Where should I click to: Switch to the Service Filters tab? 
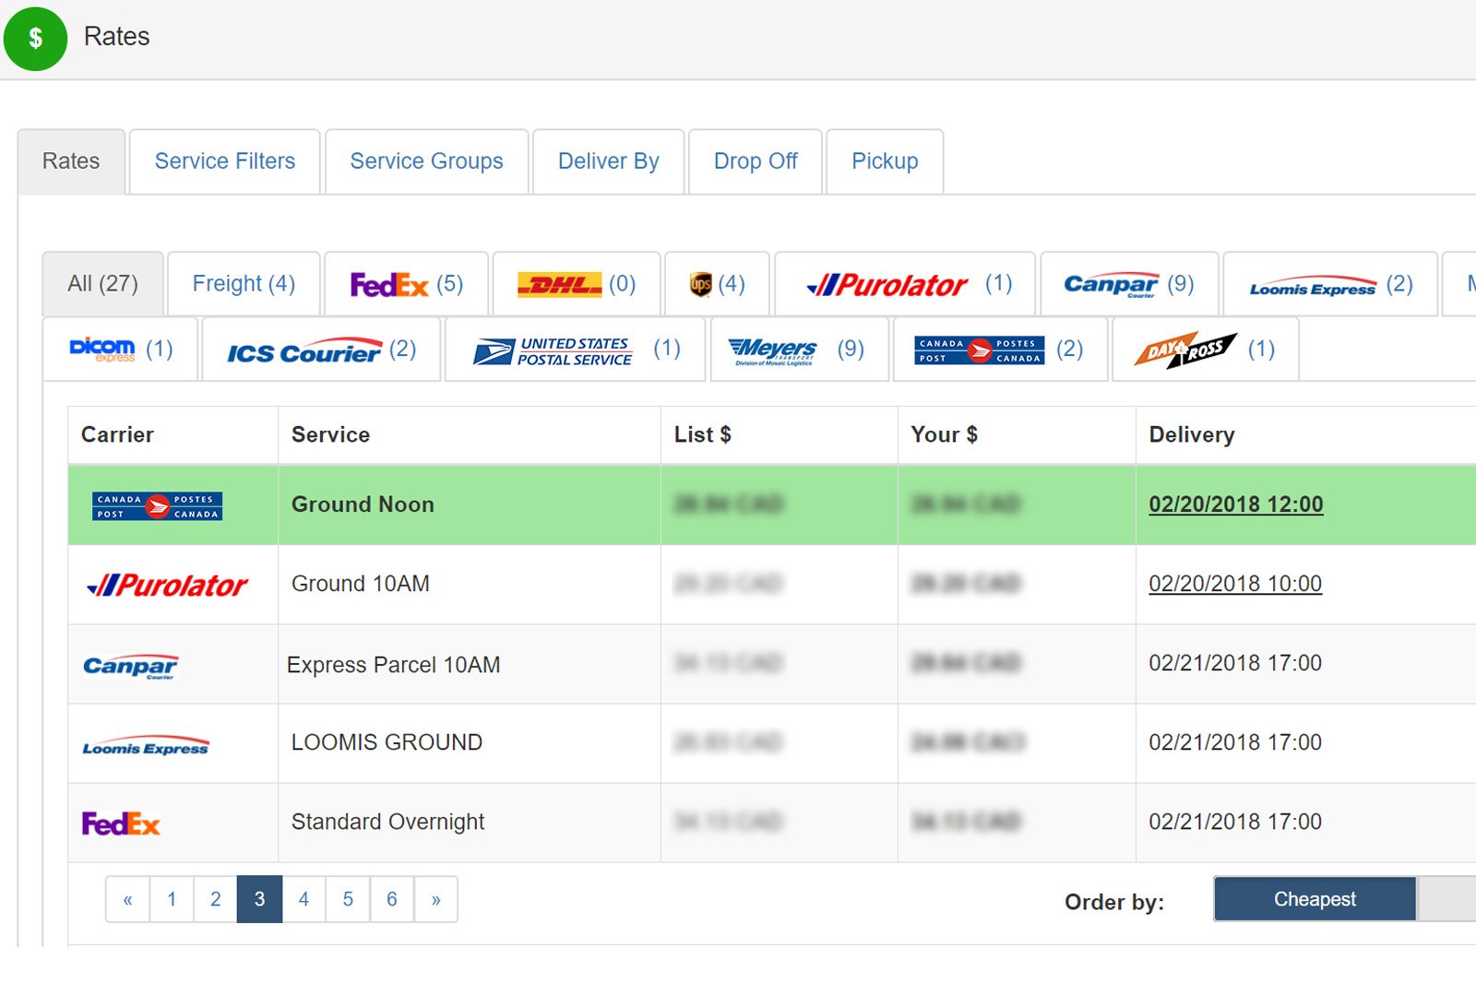point(224,161)
